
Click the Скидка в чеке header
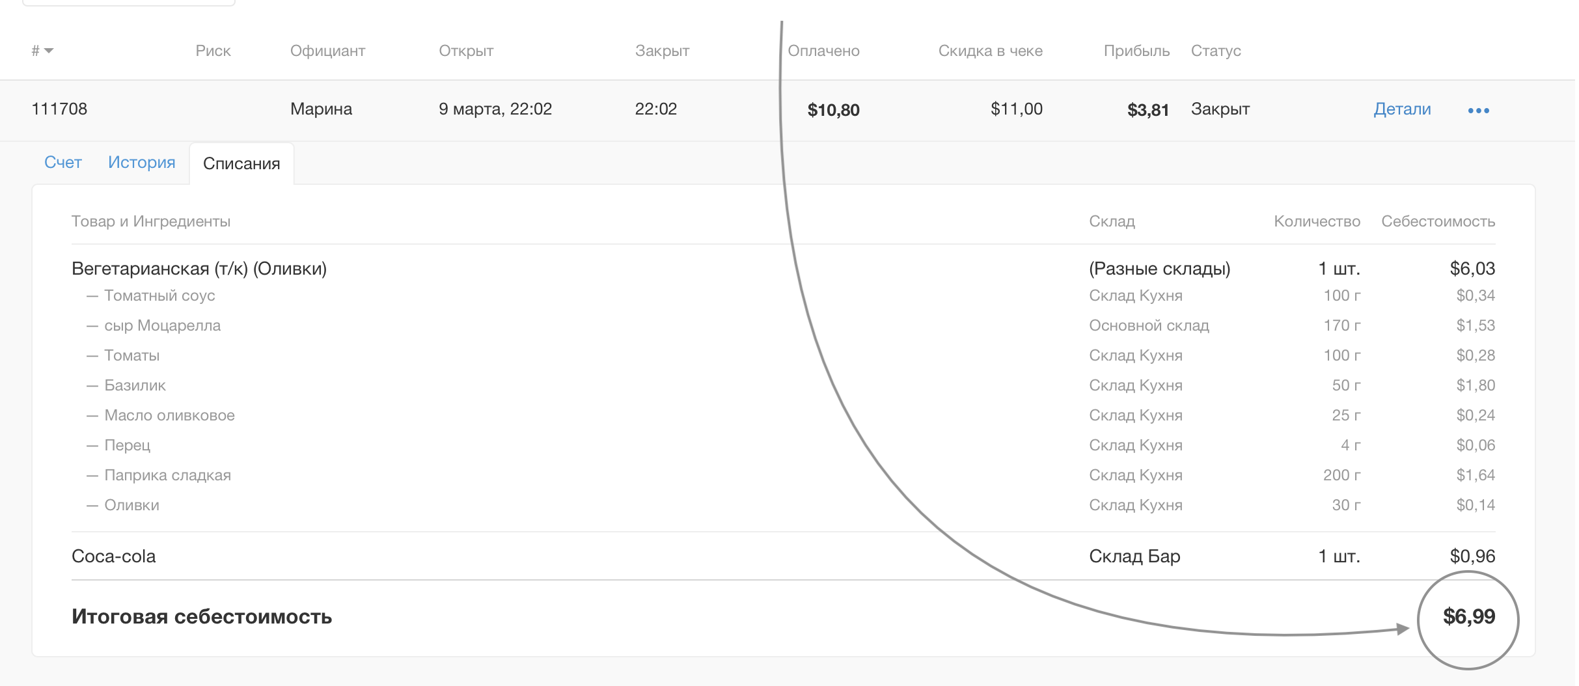(990, 51)
